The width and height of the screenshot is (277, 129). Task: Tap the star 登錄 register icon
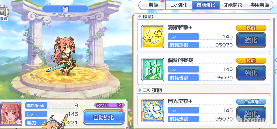[x=3, y=14]
